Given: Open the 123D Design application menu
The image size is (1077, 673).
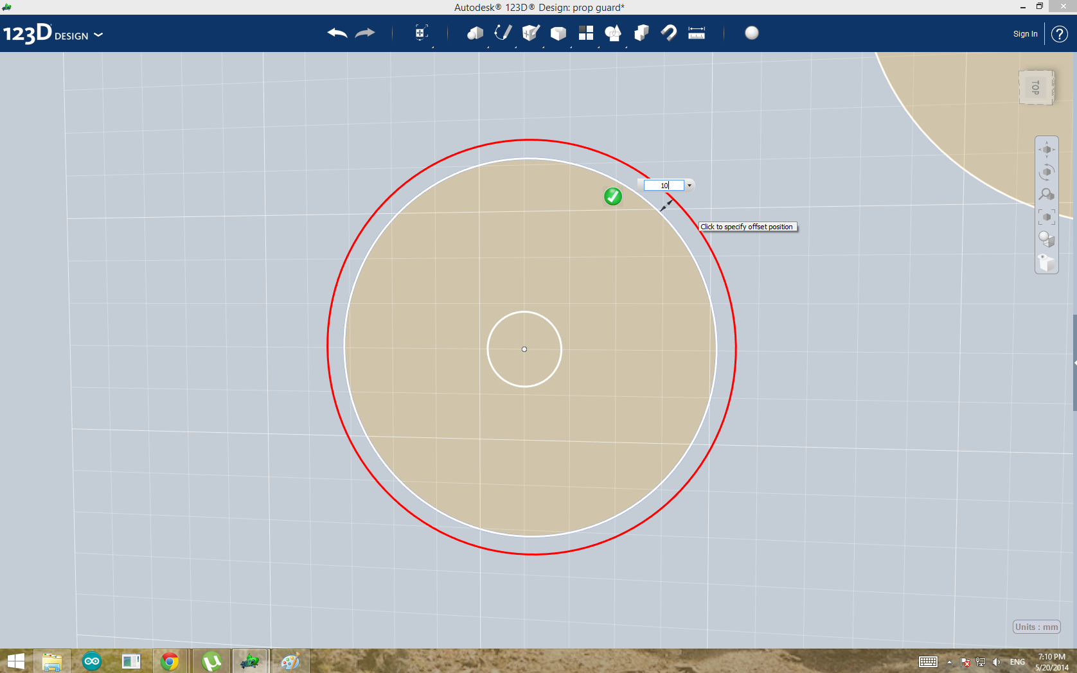Looking at the screenshot, I should [53, 33].
